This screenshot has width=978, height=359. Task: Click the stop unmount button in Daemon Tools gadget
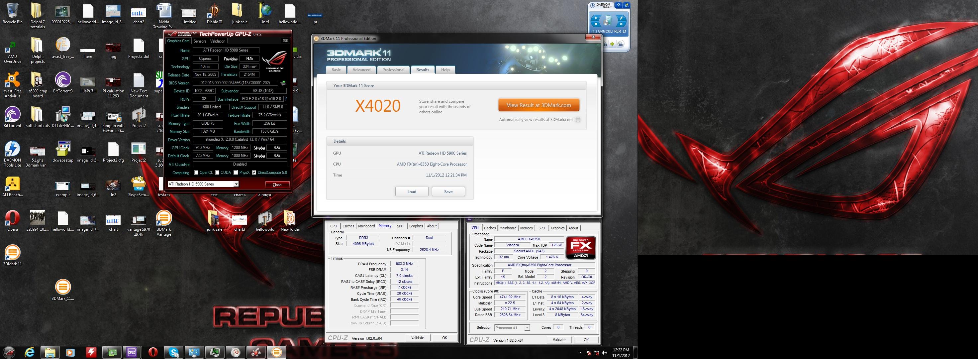595,24
